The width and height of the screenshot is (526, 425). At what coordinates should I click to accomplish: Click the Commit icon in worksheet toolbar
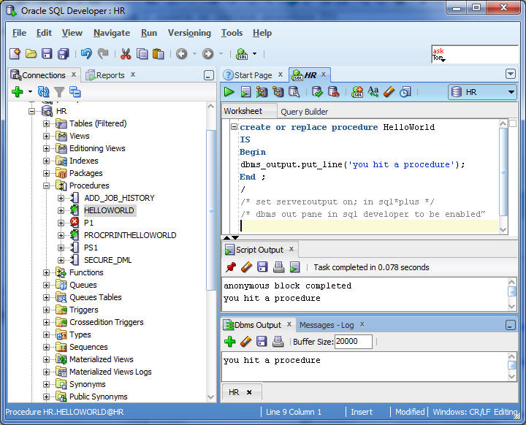click(x=317, y=91)
